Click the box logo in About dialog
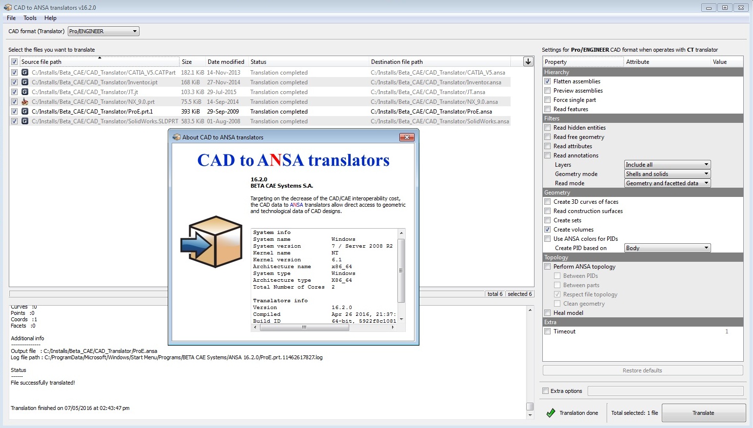 (212, 242)
